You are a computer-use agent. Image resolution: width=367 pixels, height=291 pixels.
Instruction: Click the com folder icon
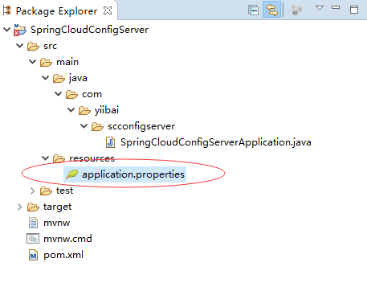tap(71, 94)
